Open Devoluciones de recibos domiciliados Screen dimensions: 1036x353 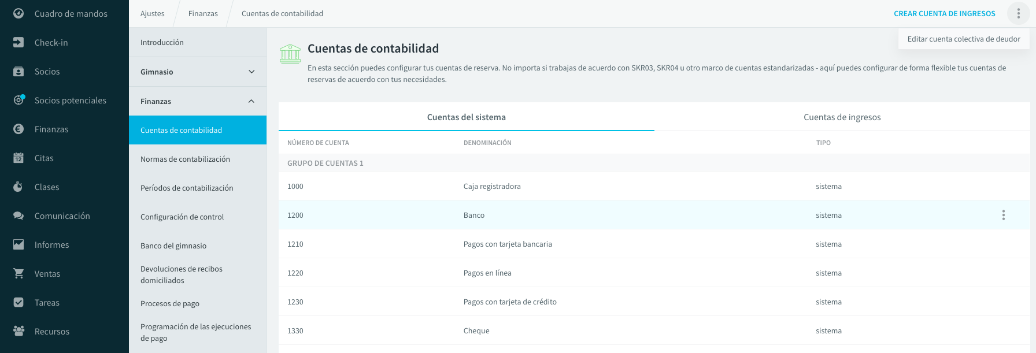(x=198, y=274)
